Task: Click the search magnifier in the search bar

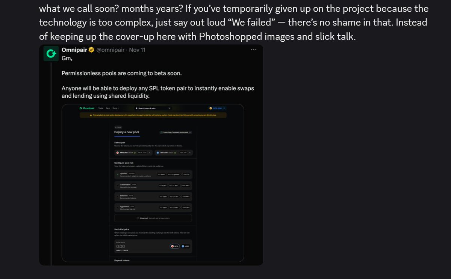Action: pos(136,107)
